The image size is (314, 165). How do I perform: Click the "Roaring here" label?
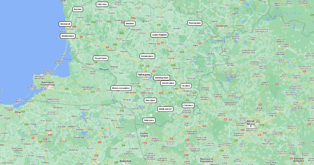(x=195, y=23)
